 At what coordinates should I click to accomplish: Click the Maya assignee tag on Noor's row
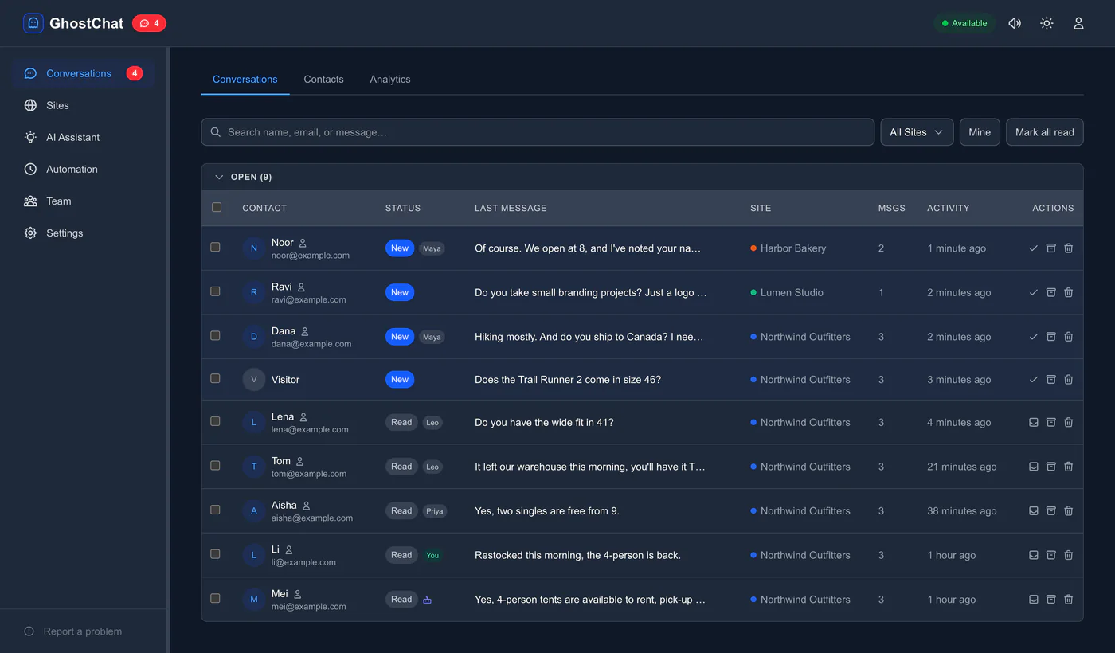pyautogui.click(x=432, y=248)
